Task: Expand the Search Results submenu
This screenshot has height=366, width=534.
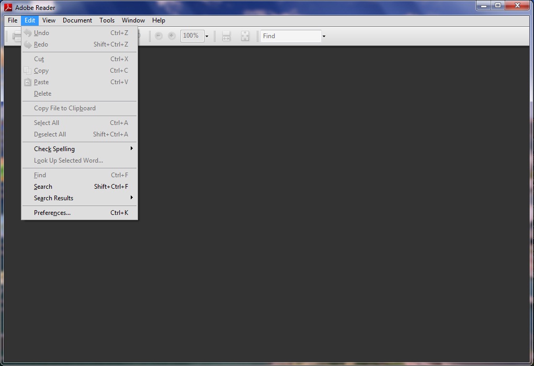Action: tap(79, 198)
